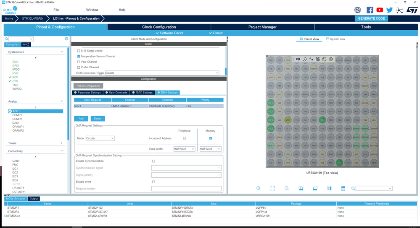Image resolution: width=420 pixels, height=228 pixels.
Task: Click Reset Configuration button
Action: click(x=88, y=85)
